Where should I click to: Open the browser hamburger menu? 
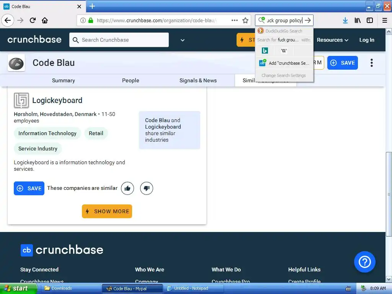(385, 21)
